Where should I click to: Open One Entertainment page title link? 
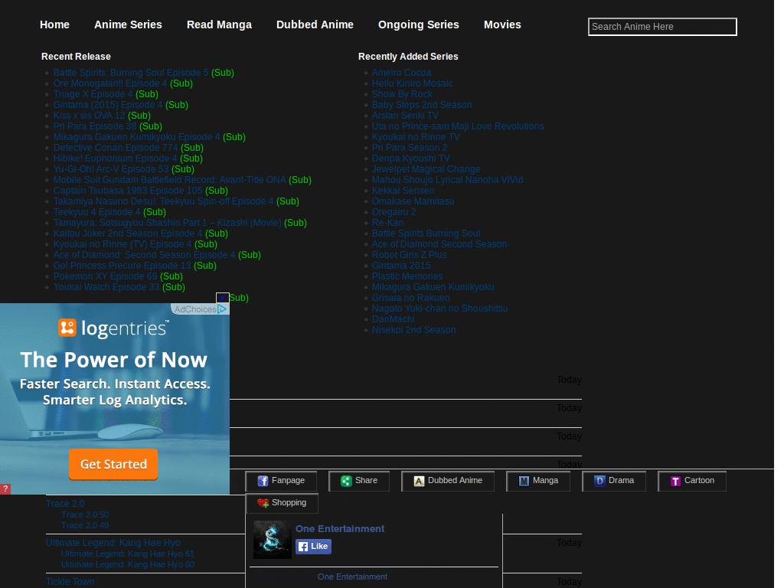340,529
